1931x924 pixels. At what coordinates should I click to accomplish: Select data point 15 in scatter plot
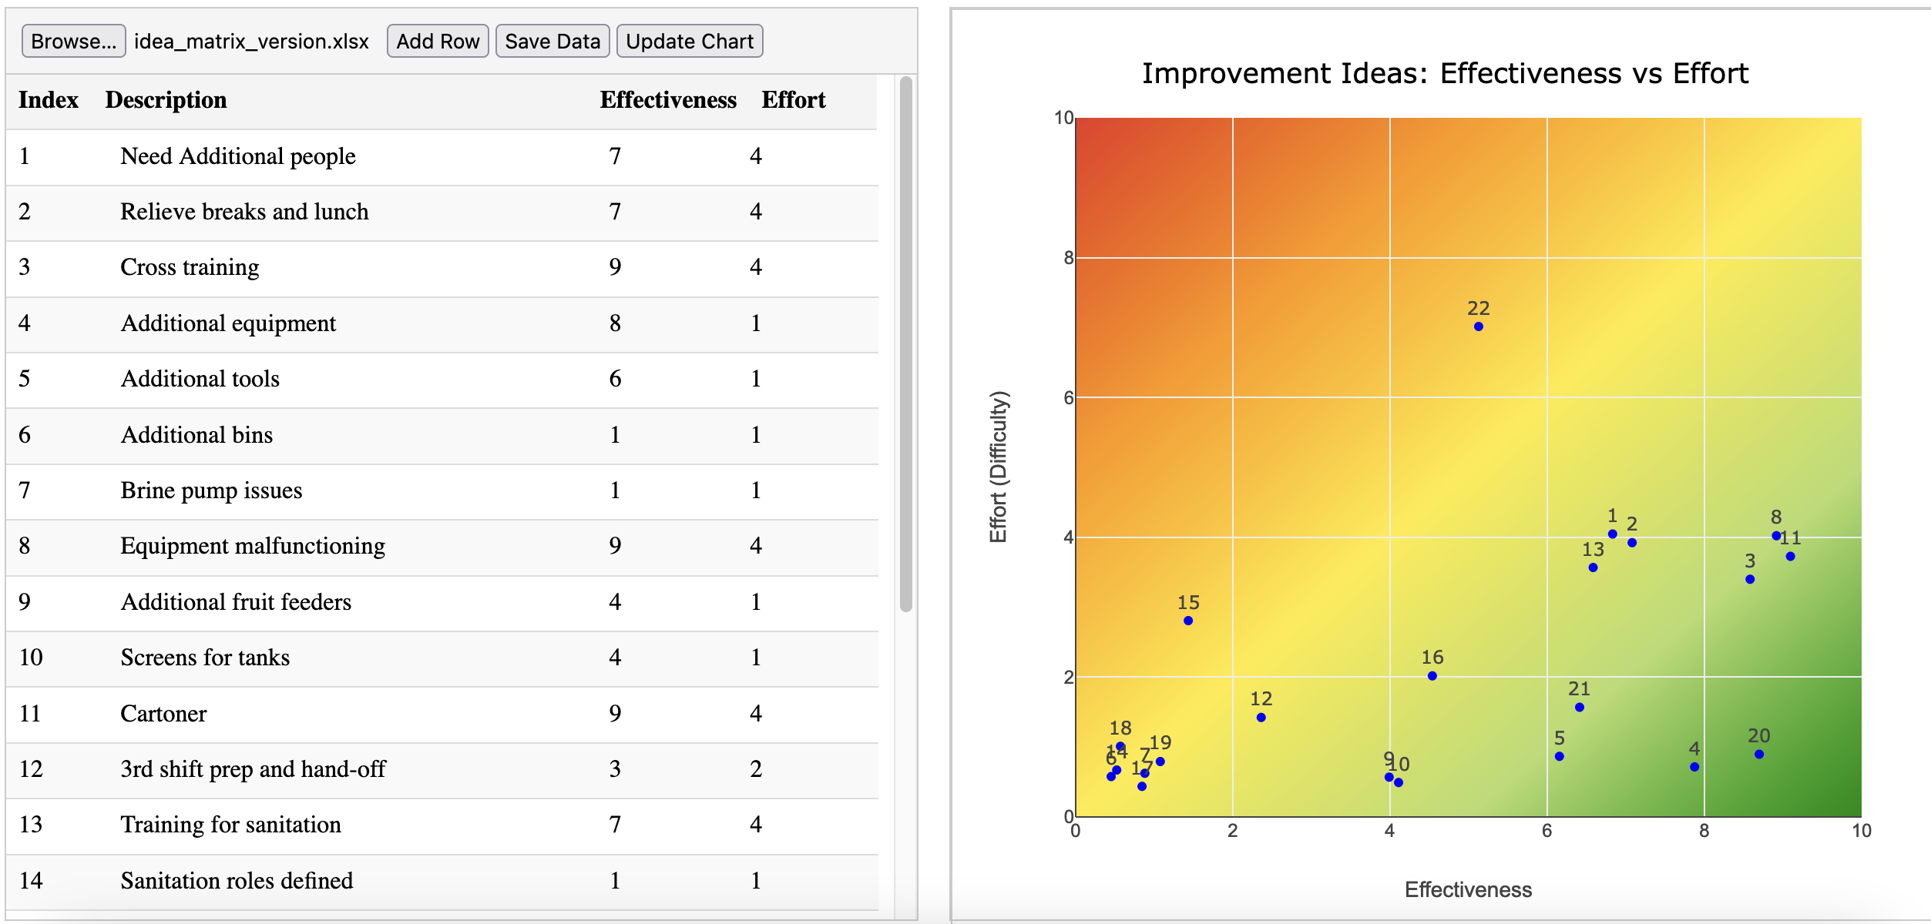[x=1187, y=621]
